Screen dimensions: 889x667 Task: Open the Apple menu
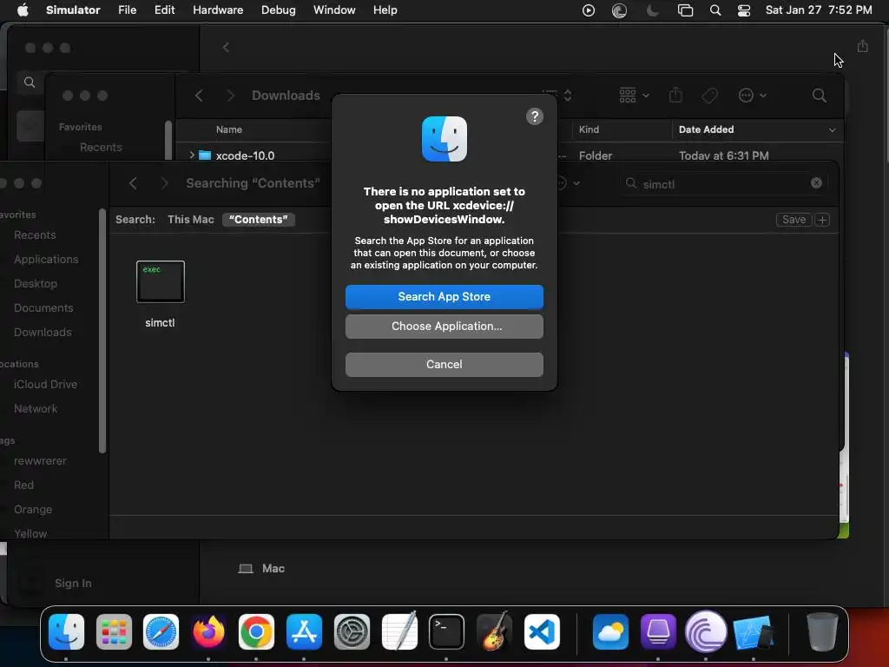(23, 10)
